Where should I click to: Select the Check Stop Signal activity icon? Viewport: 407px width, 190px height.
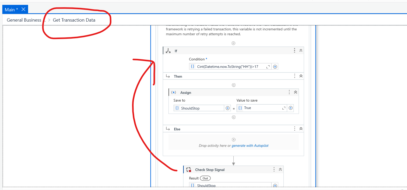pos(189,169)
